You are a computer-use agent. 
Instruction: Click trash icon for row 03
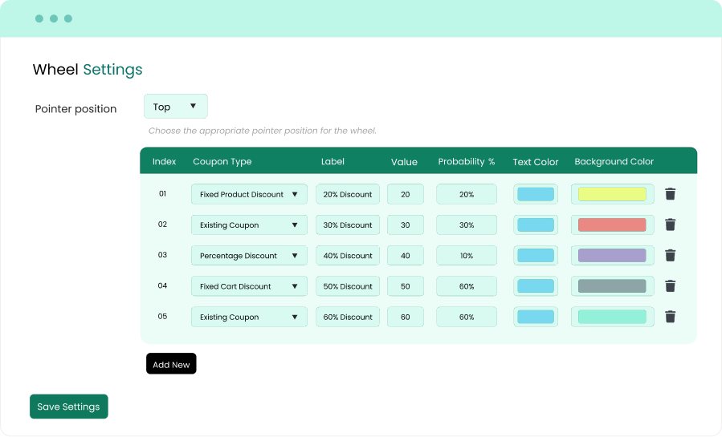[x=670, y=255]
